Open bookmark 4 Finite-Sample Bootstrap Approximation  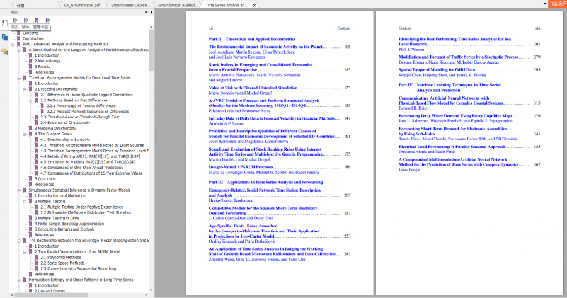tap(69, 224)
